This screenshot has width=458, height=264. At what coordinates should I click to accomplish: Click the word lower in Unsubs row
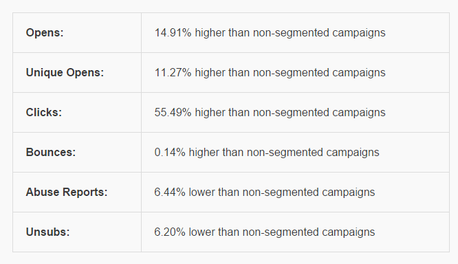click(201, 232)
